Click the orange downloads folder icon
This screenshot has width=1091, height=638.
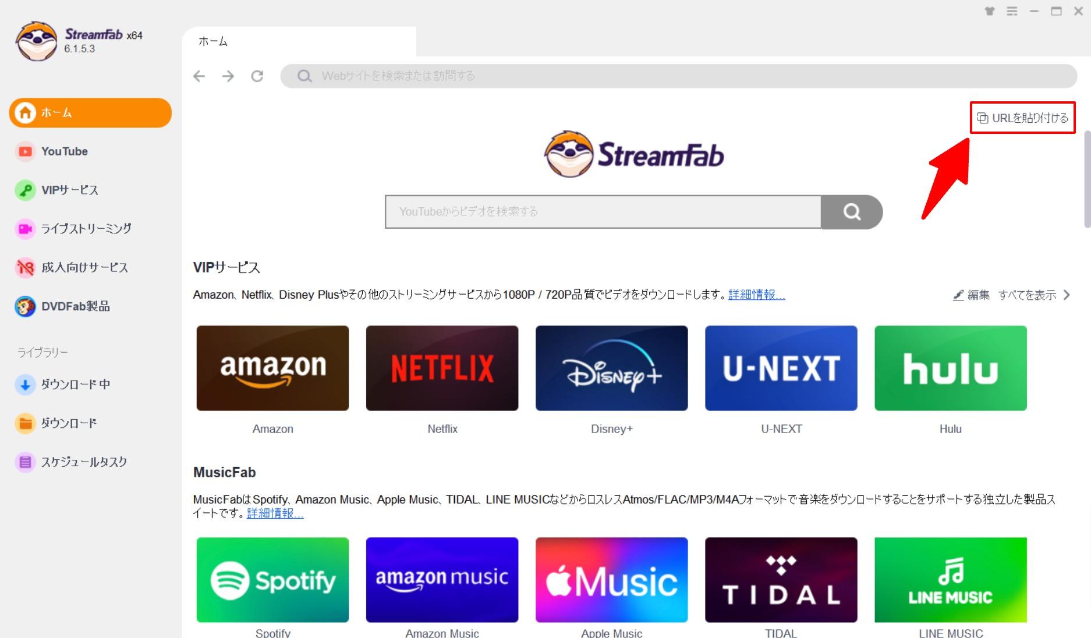pos(25,423)
